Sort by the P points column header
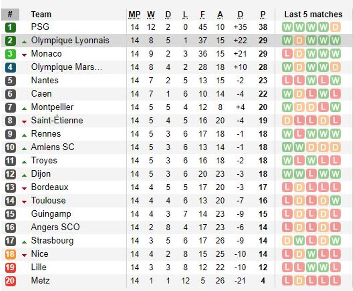This screenshot has width=353, height=291. [263, 15]
